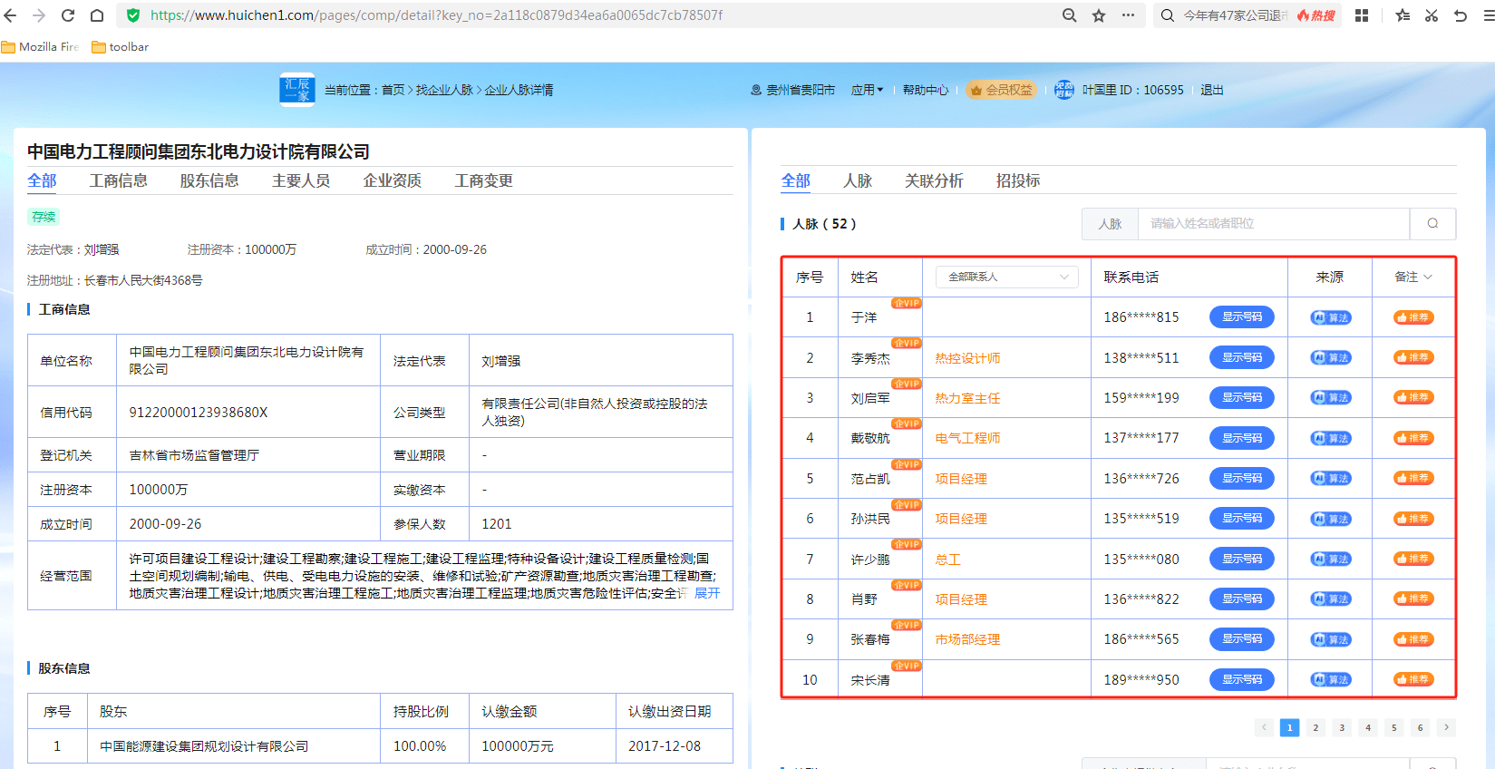The height and width of the screenshot is (769, 1495).
Task: Click the 会员权益 membership button
Action: click(1001, 90)
